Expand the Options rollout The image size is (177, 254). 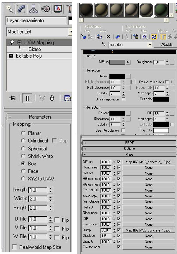click(x=129, y=149)
